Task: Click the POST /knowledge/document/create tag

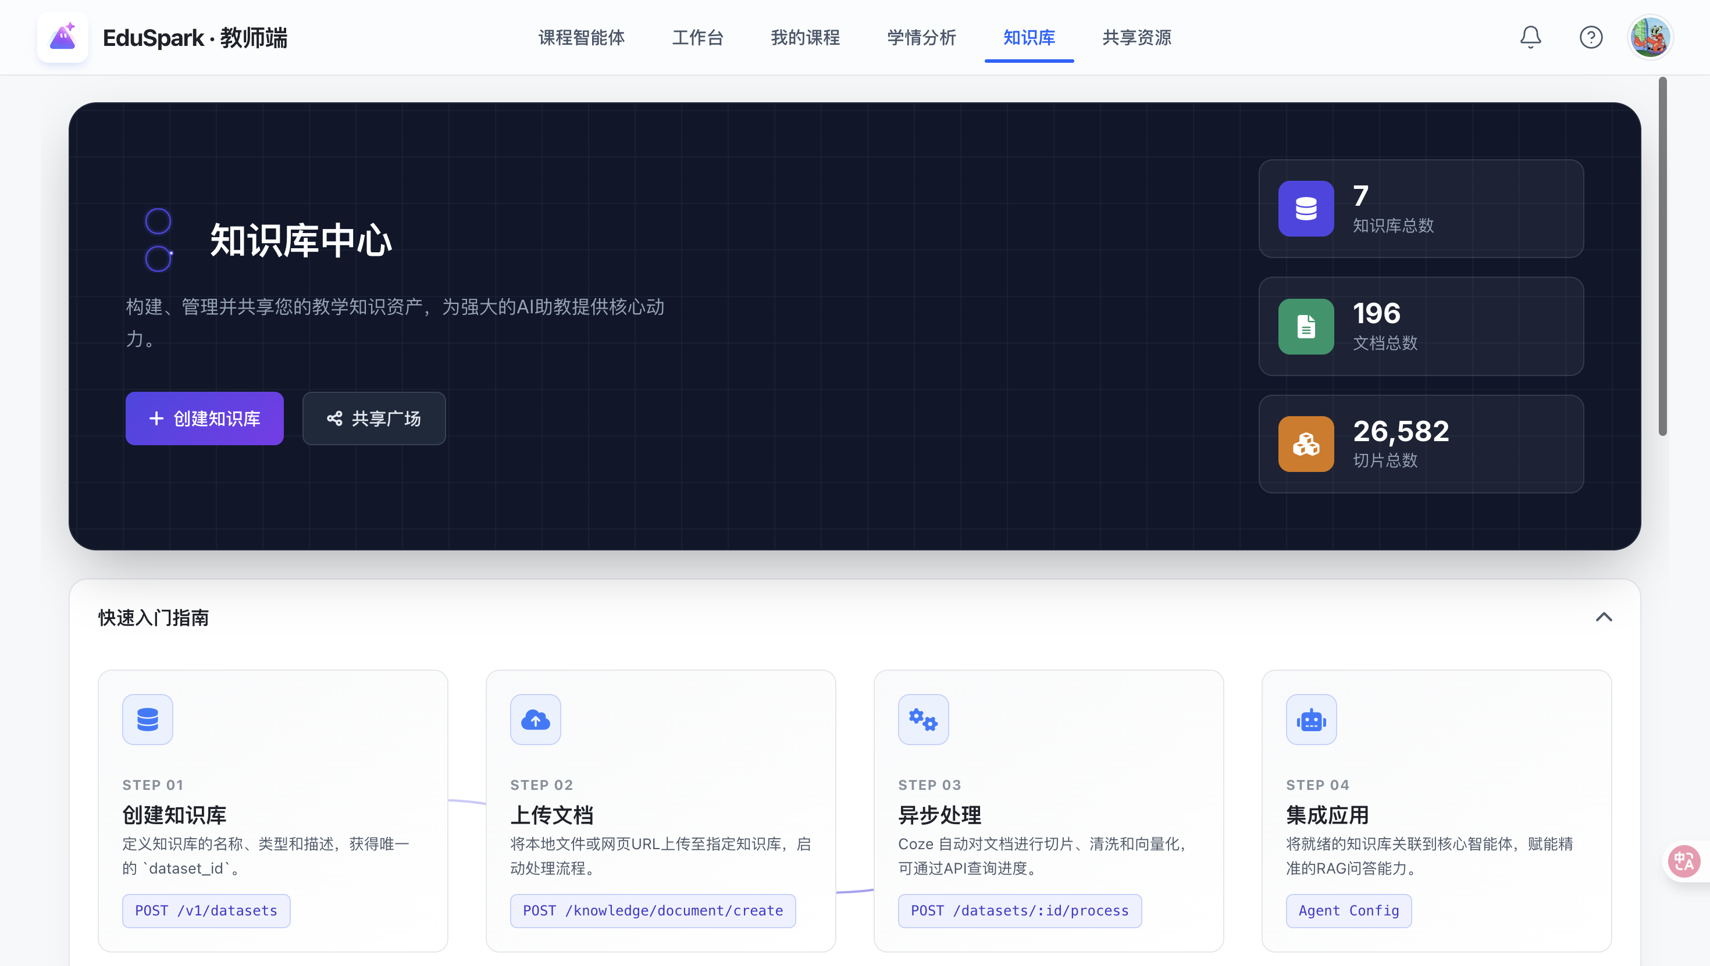Action: click(x=653, y=910)
